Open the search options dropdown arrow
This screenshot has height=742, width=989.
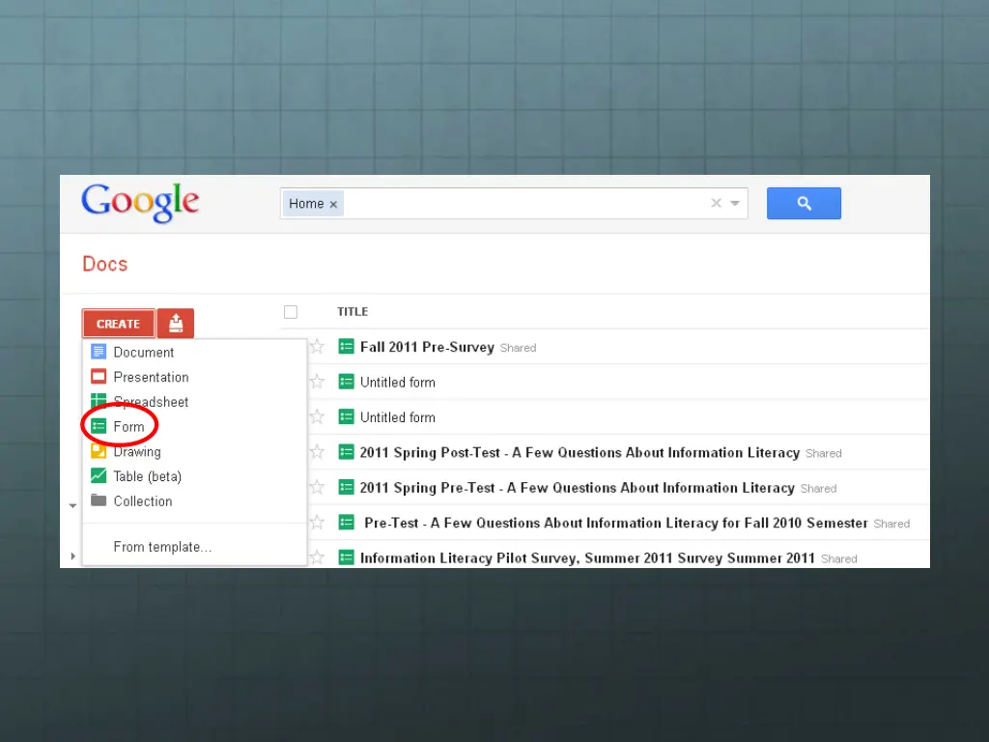[x=735, y=203]
